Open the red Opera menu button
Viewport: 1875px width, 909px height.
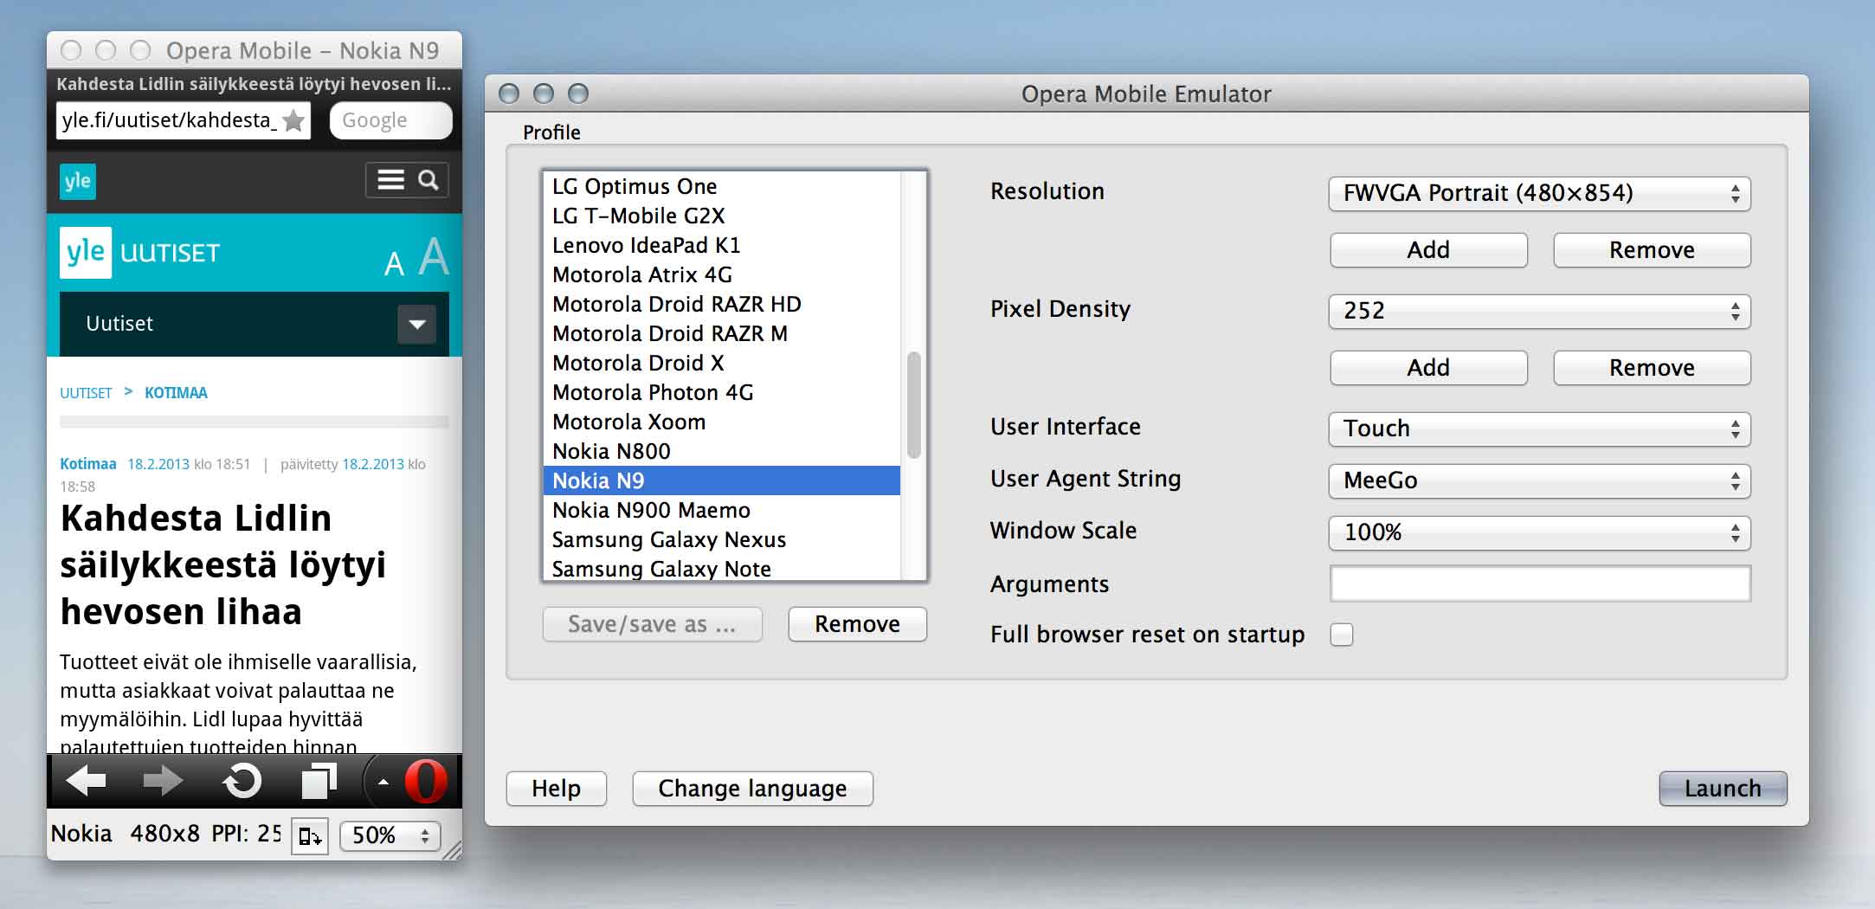pos(425,781)
